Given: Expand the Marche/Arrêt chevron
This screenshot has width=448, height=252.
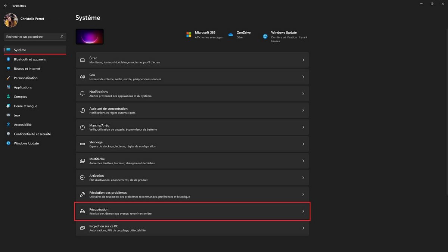Looking at the screenshot, I should (303, 127).
